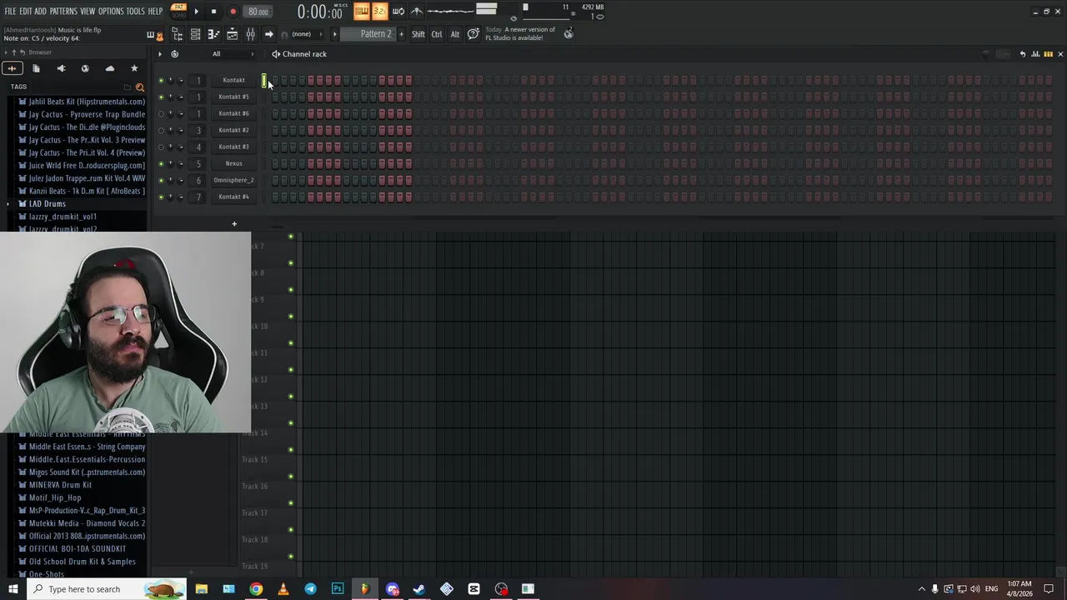
Task: Mute the Kontakt #4 channel
Action: pyautogui.click(x=161, y=197)
